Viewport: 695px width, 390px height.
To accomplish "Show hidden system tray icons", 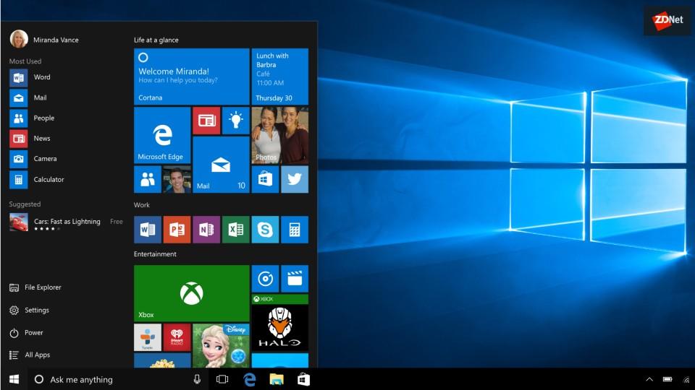I will tap(649, 379).
